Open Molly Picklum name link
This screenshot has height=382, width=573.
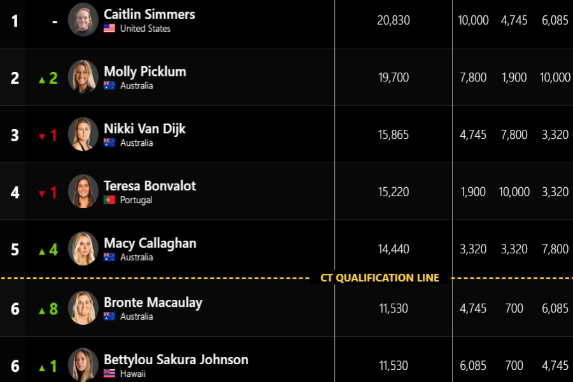[145, 72]
